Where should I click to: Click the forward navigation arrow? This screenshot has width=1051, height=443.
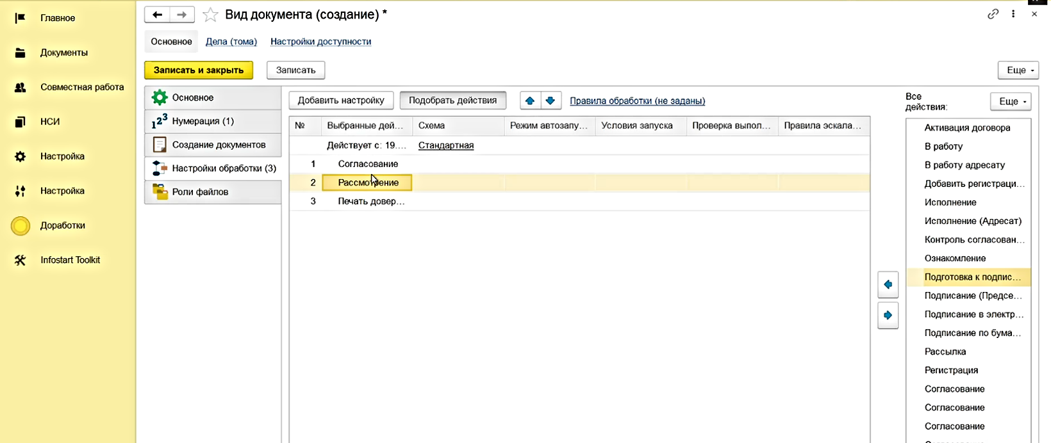(182, 15)
